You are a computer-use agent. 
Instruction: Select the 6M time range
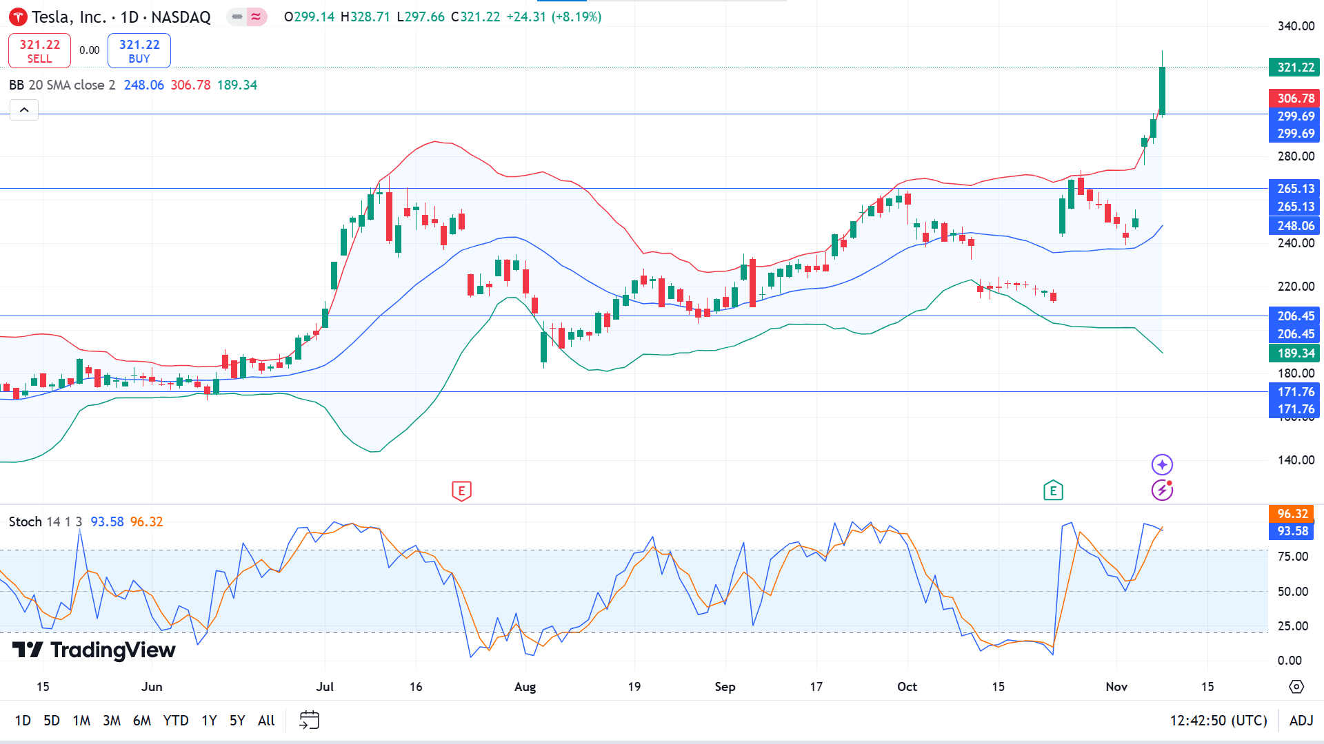pyautogui.click(x=142, y=721)
